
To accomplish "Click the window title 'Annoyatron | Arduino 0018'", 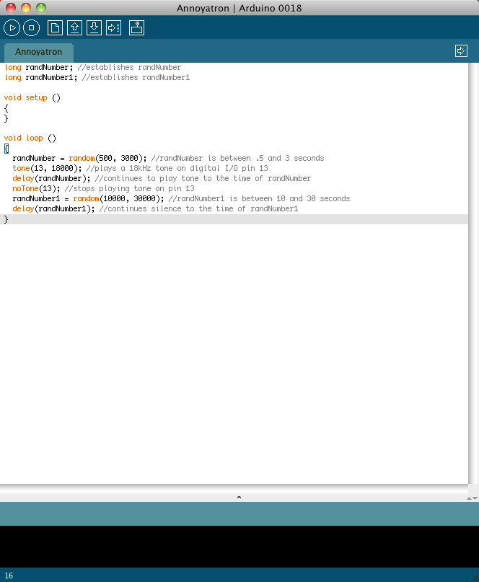I will coord(239,8).
